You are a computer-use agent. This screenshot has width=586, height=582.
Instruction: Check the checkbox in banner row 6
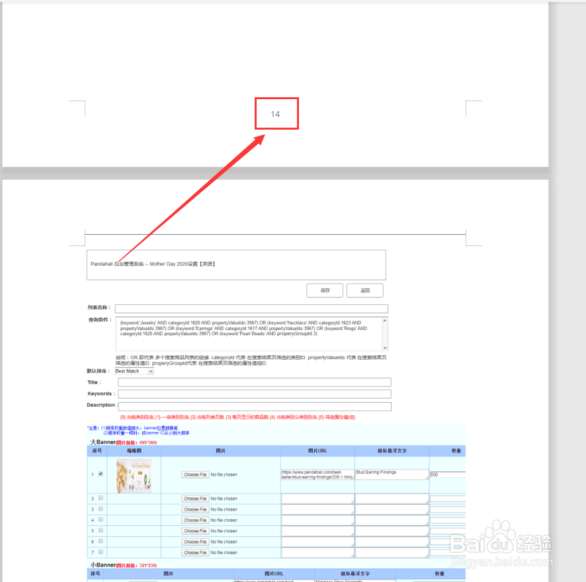click(x=101, y=541)
